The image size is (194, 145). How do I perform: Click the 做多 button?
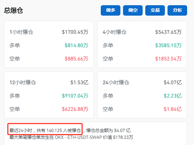click(x=111, y=10)
